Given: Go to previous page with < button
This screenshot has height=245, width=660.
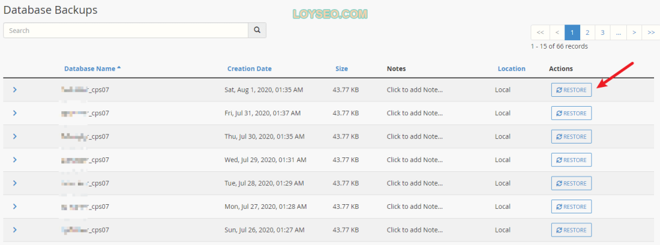Looking at the screenshot, I should coord(557,32).
